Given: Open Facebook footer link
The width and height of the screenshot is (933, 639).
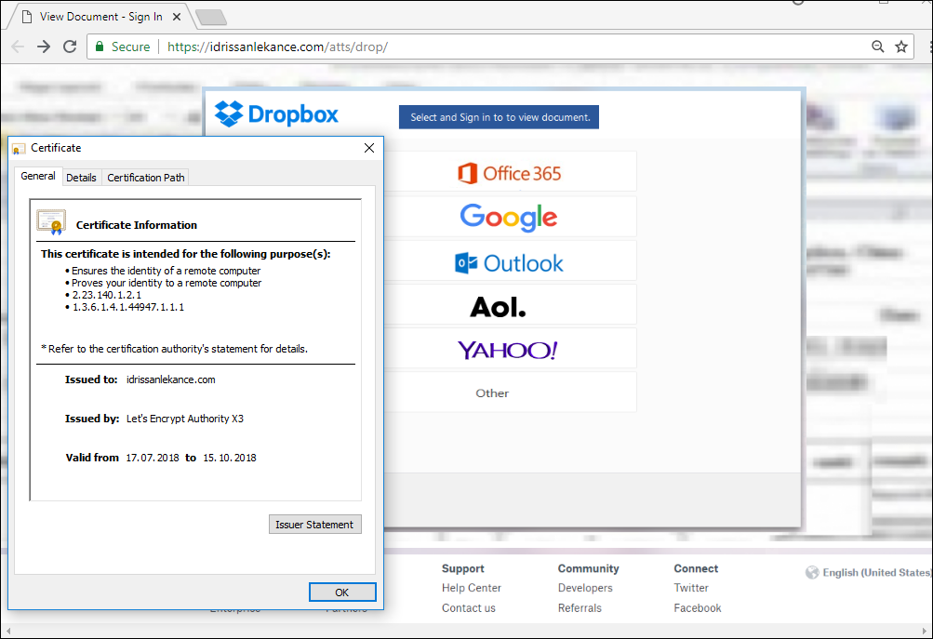Looking at the screenshot, I should pos(698,608).
